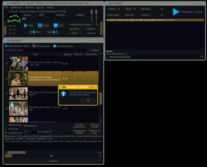This screenshot has width=207, height=167.
Task: Click Pobierz na dysk button
Action: point(95,132)
